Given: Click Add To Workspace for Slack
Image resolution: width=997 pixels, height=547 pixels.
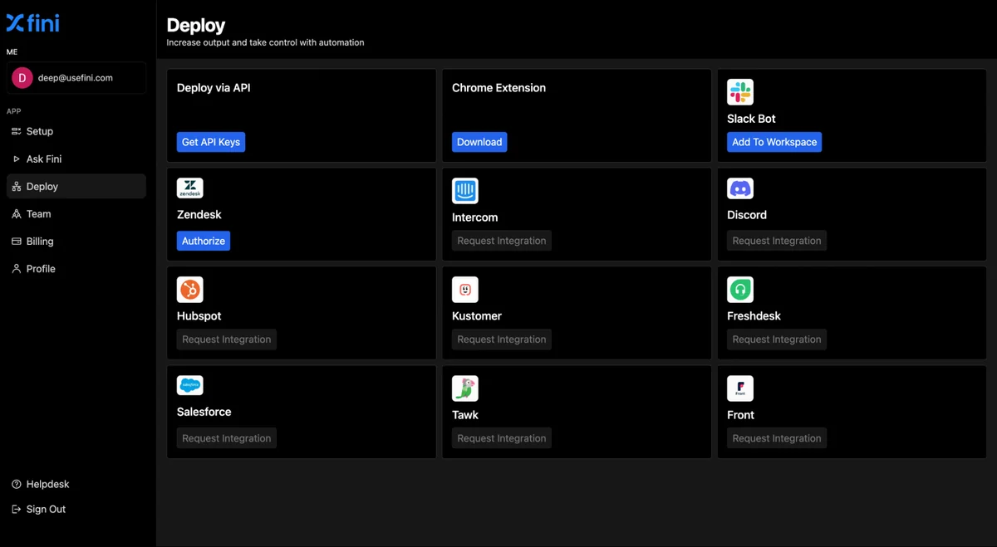Looking at the screenshot, I should (x=774, y=142).
